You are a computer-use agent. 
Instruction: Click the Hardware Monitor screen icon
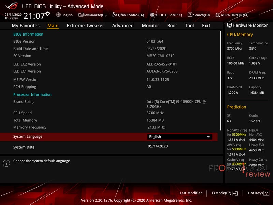[229, 25]
